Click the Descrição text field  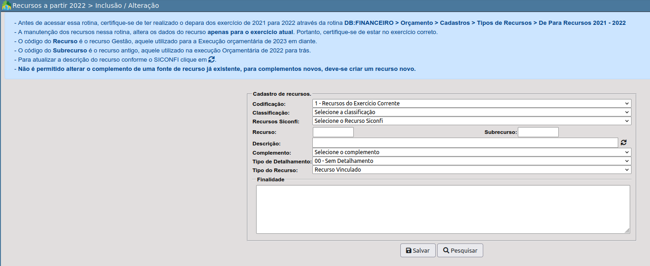464,143
